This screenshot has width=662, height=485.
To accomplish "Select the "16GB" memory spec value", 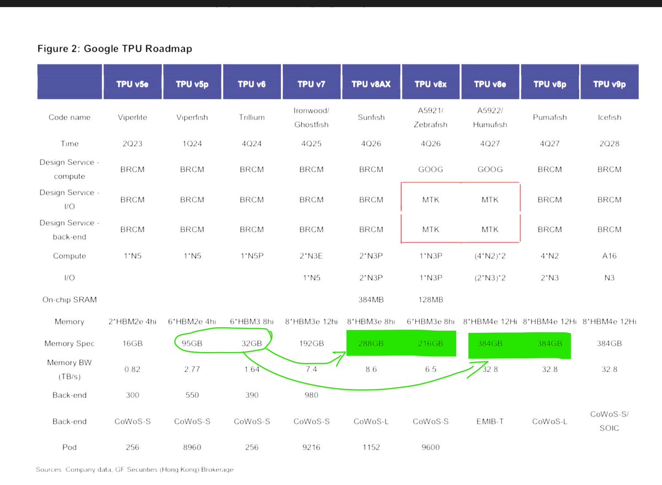I will click(x=133, y=343).
